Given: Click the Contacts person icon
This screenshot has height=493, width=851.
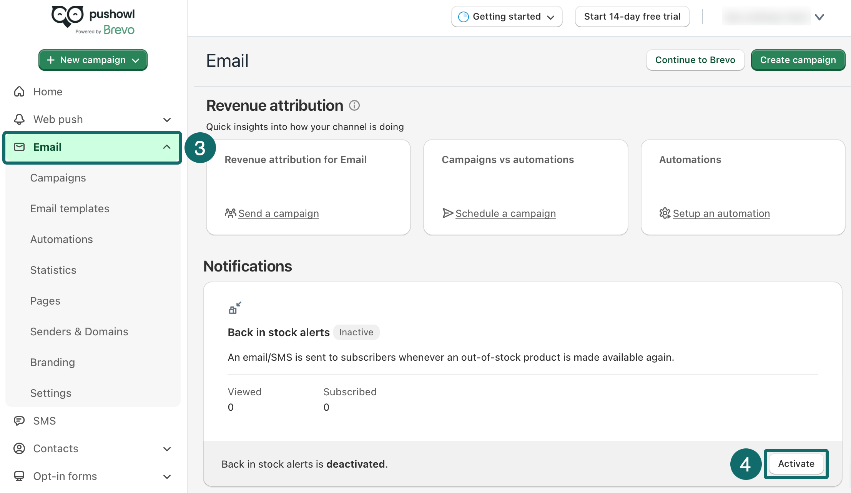Looking at the screenshot, I should [19, 448].
